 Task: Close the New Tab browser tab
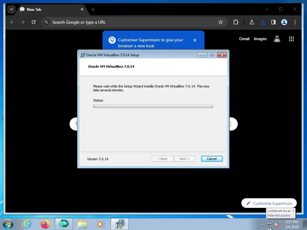click(x=82, y=9)
